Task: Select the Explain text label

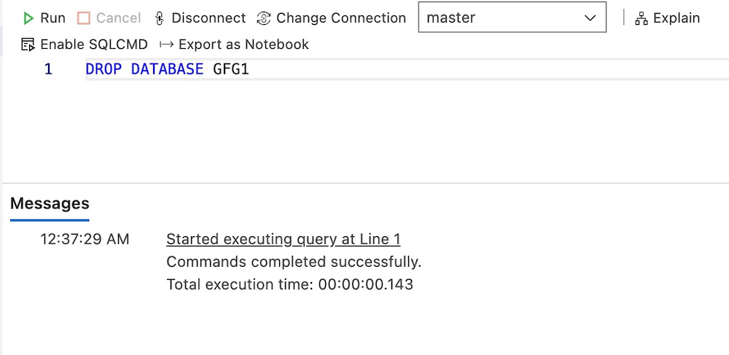Action: [676, 18]
